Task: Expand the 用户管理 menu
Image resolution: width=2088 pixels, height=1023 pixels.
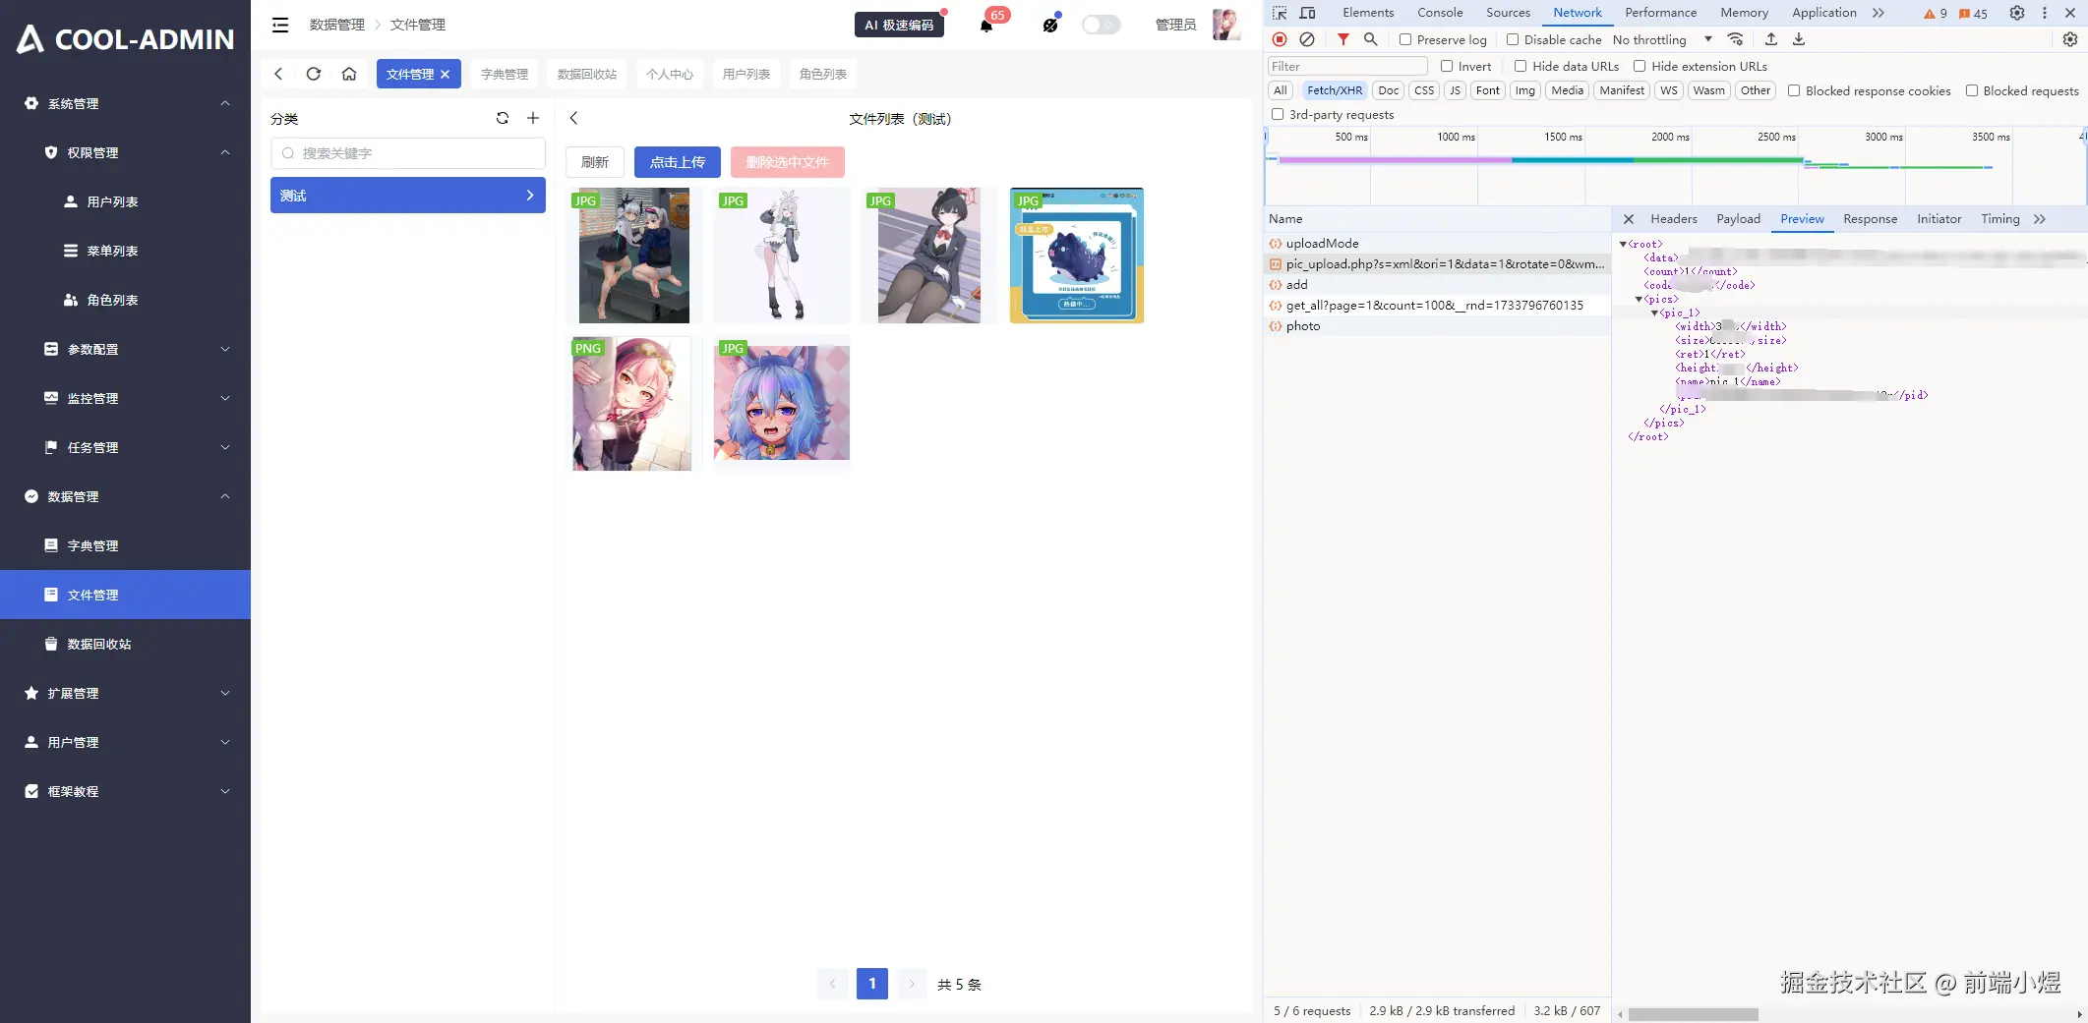Action: (x=126, y=742)
